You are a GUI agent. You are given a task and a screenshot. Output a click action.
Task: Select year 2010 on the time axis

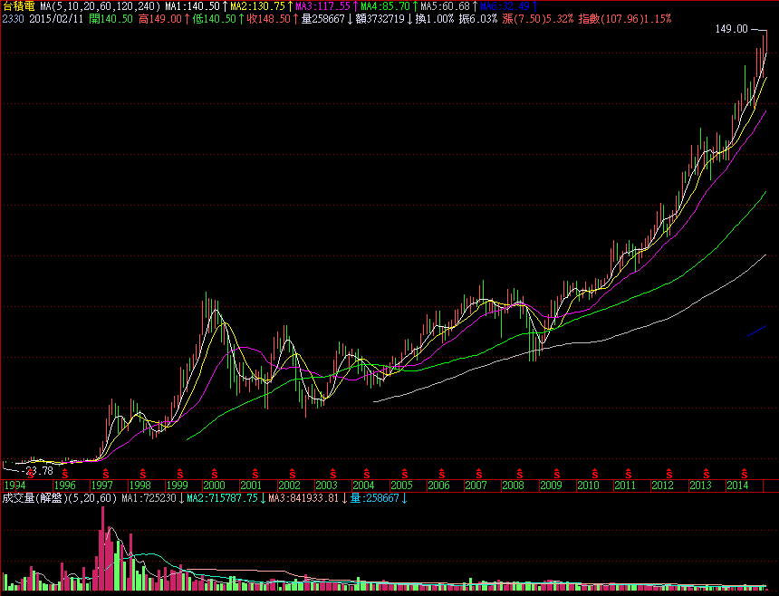pyautogui.click(x=588, y=485)
